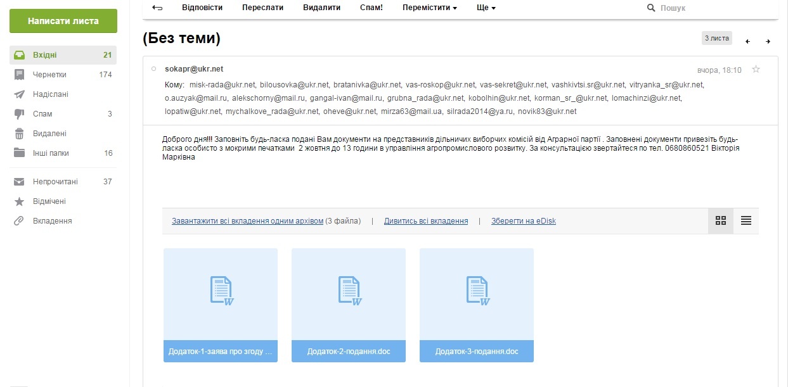Screen dimensions: 788x387
Task: Open the Додаток-2-подання.doc attachment
Action: (x=348, y=304)
